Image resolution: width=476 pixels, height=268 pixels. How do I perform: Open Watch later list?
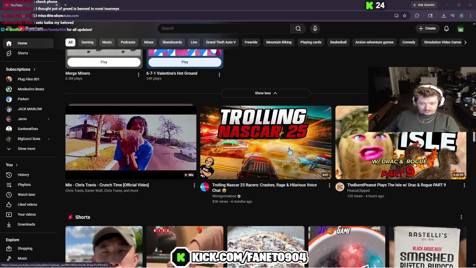[x=28, y=195]
